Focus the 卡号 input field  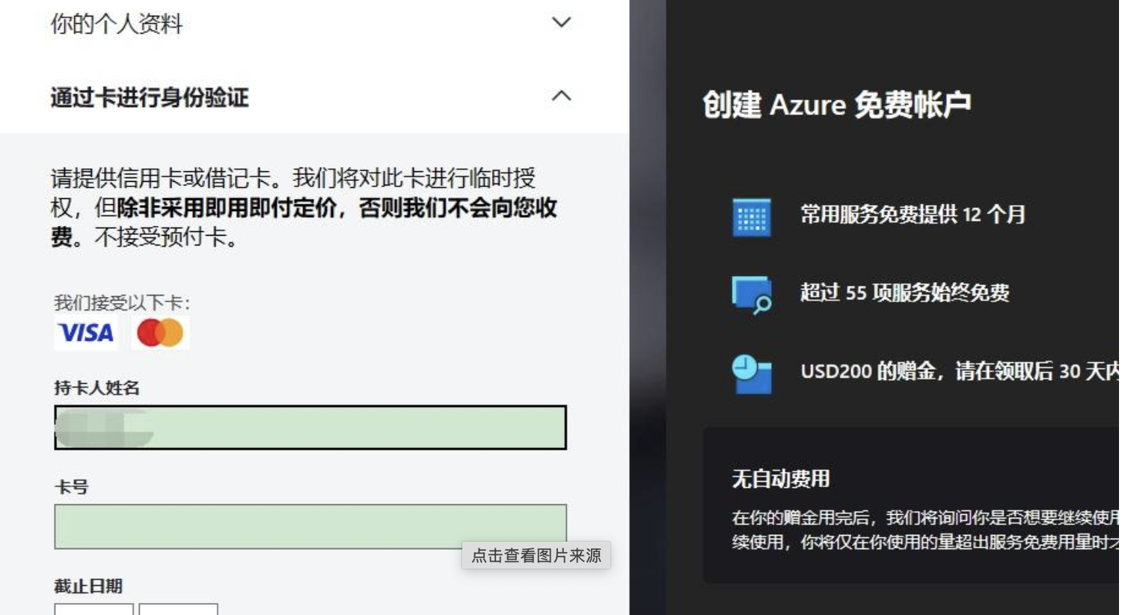click(310, 527)
